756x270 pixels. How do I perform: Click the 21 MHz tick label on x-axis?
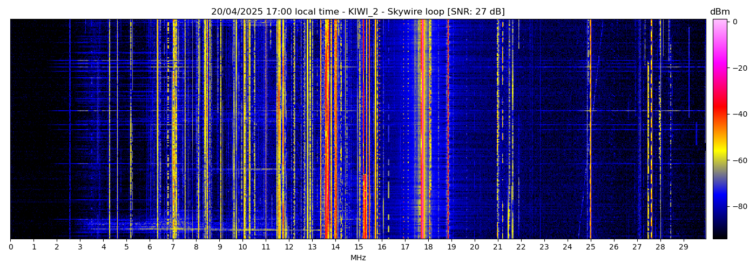pos(497,247)
